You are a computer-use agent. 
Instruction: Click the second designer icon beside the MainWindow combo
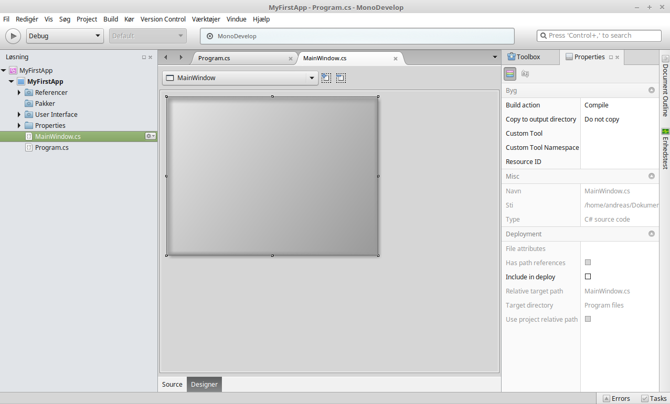pyautogui.click(x=341, y=78)
